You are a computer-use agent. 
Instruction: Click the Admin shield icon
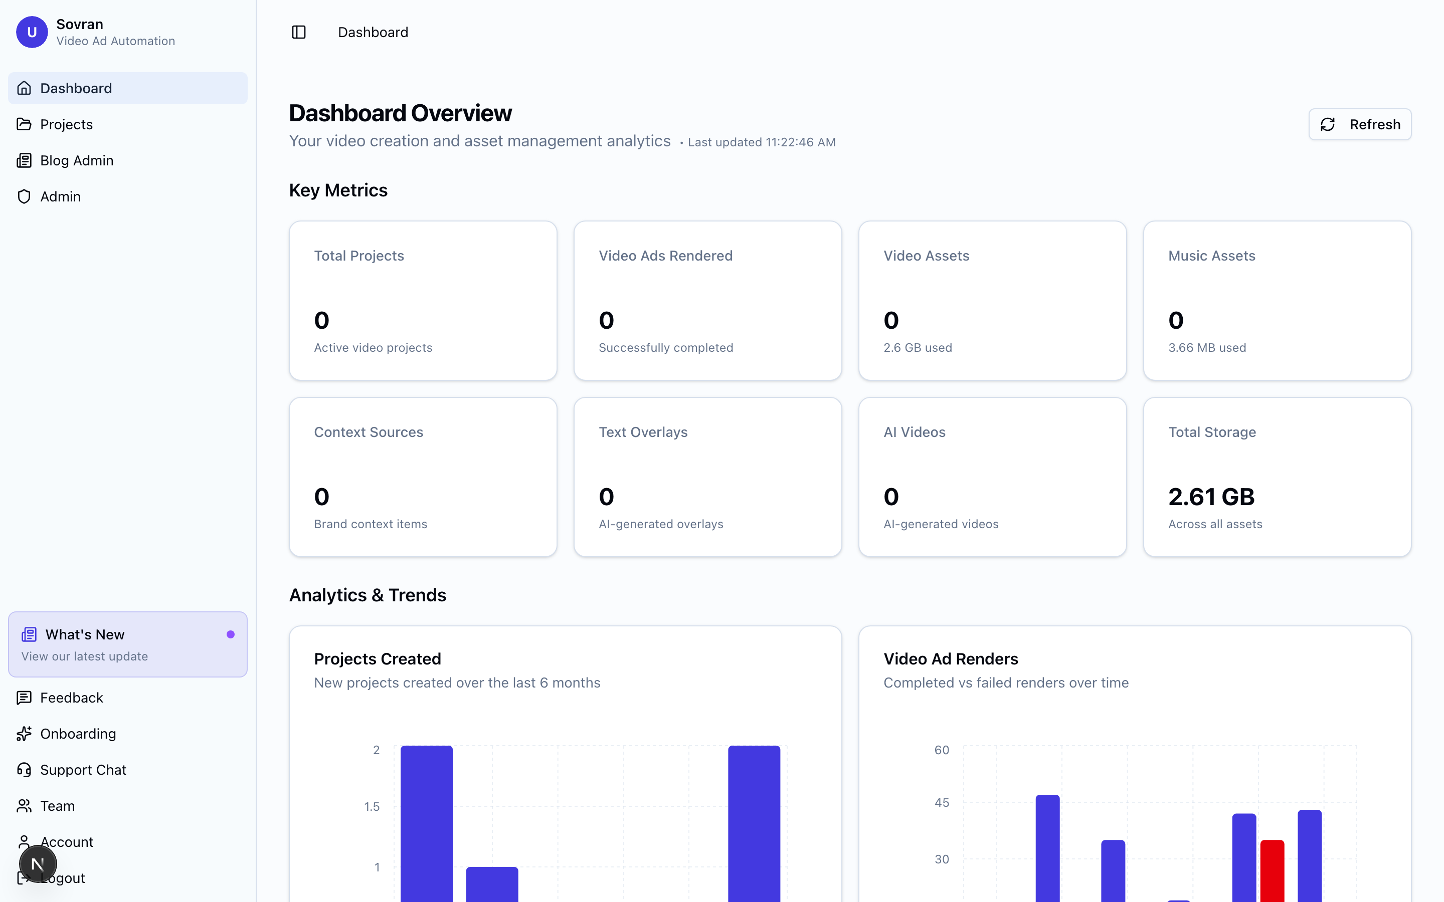(x=24, y=196)
